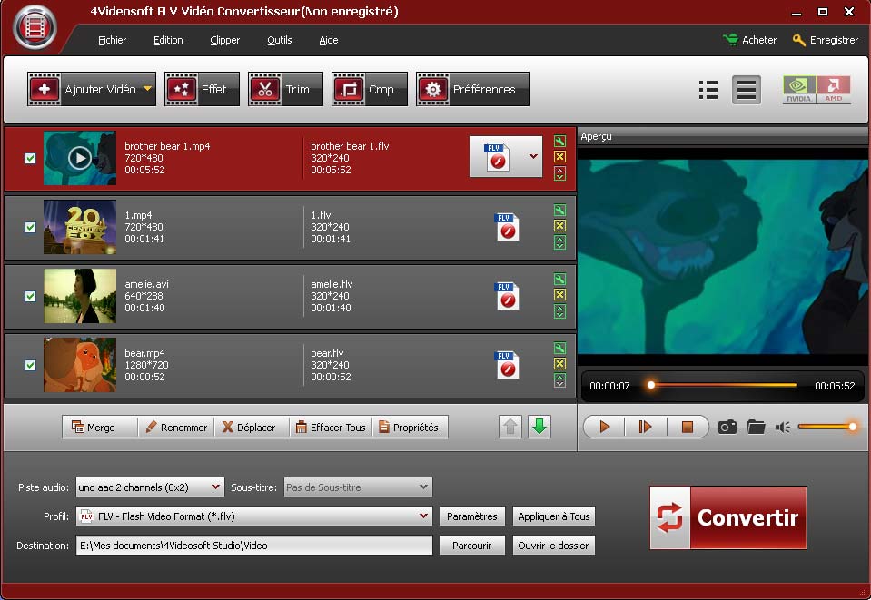The width and height of the screenshot is (871, 600).
Task: Take a snapshot with the camera icon
Action: (x=727, y=427)
